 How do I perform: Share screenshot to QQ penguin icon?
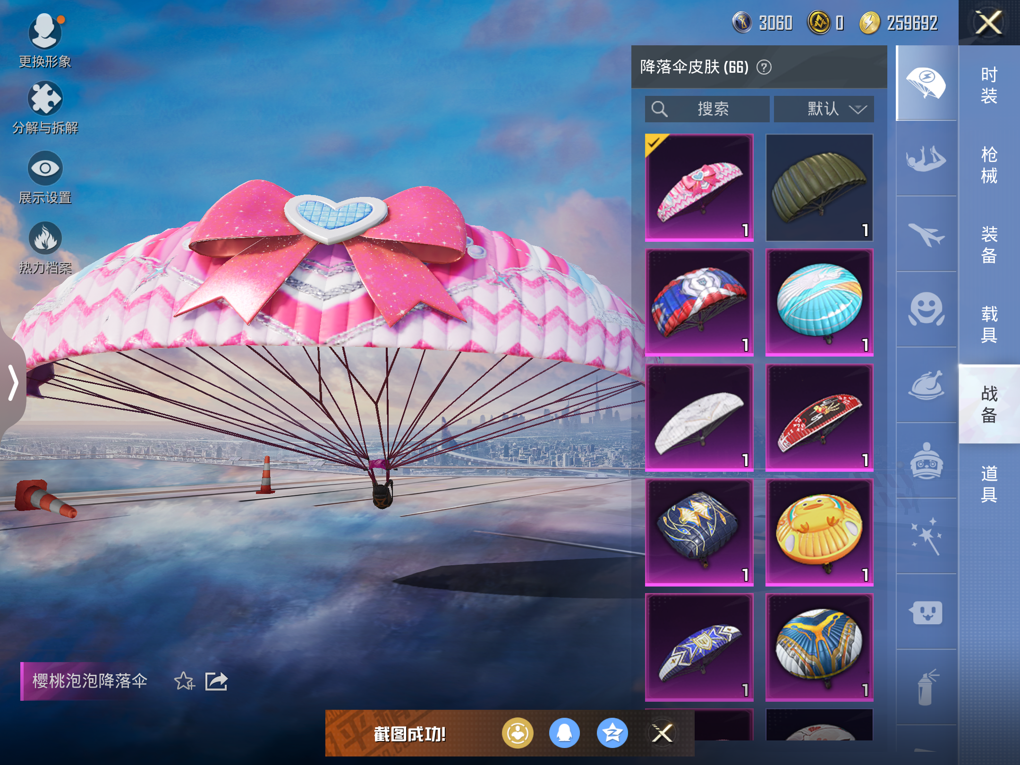[564, 733]
